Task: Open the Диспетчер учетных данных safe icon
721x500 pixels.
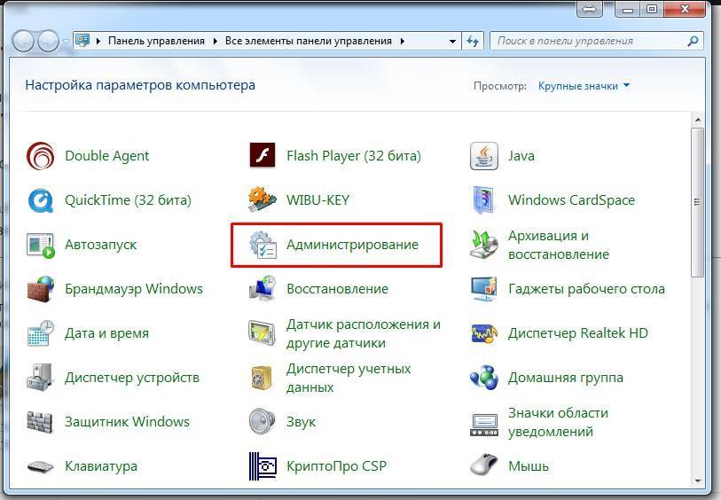Action: coord(262,379)
